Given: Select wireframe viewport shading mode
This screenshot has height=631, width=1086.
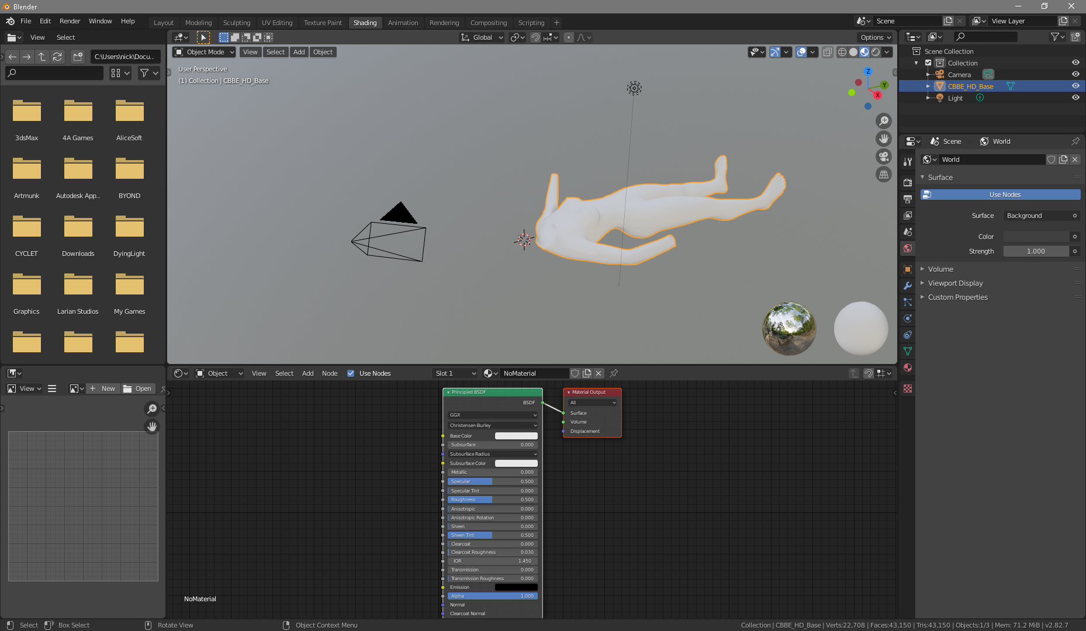Looking at the screenshot, I should pos(842,52).
